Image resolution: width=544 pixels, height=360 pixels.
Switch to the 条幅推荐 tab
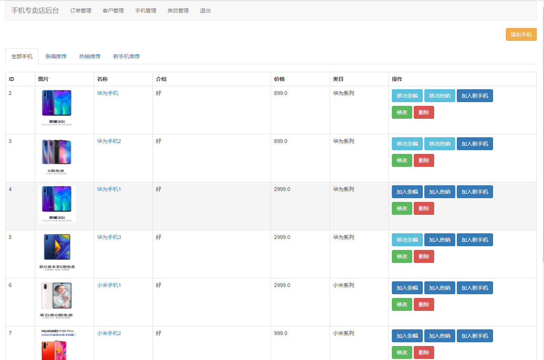coord(56,56)
